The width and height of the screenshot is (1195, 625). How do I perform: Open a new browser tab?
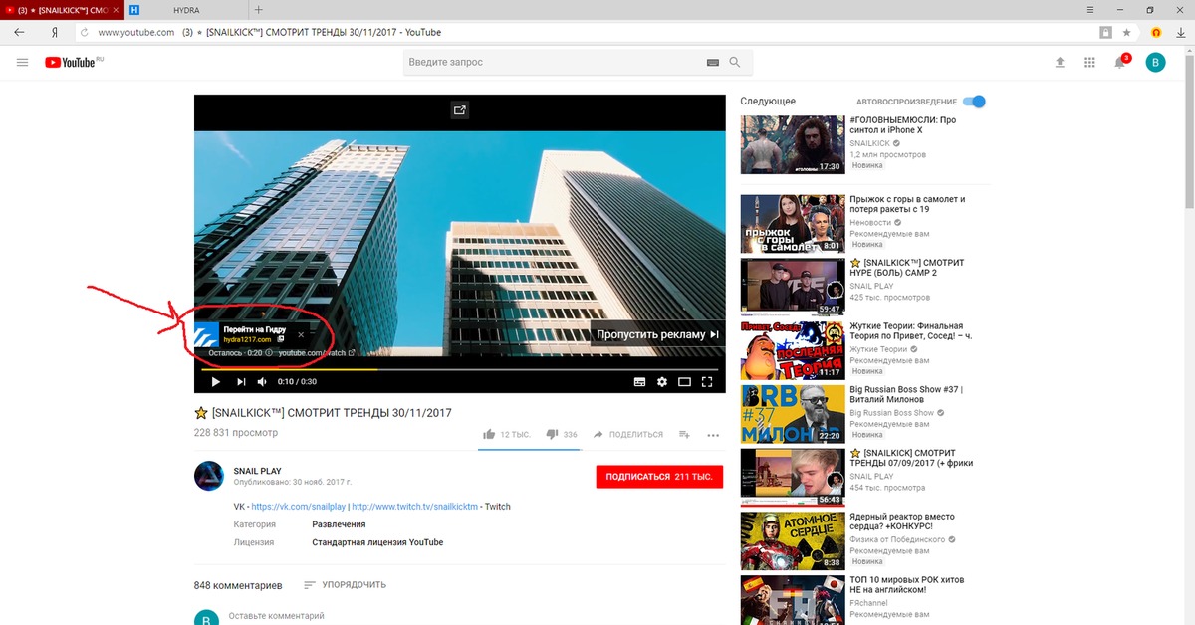(x=259, y=9)
